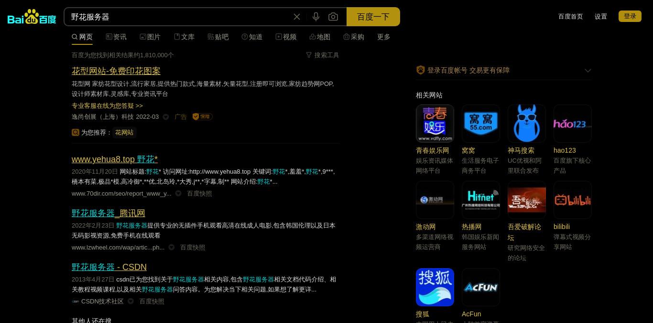The image size is (653, 323).
Task: Open the 文库 tab
Action: point(184,37)
